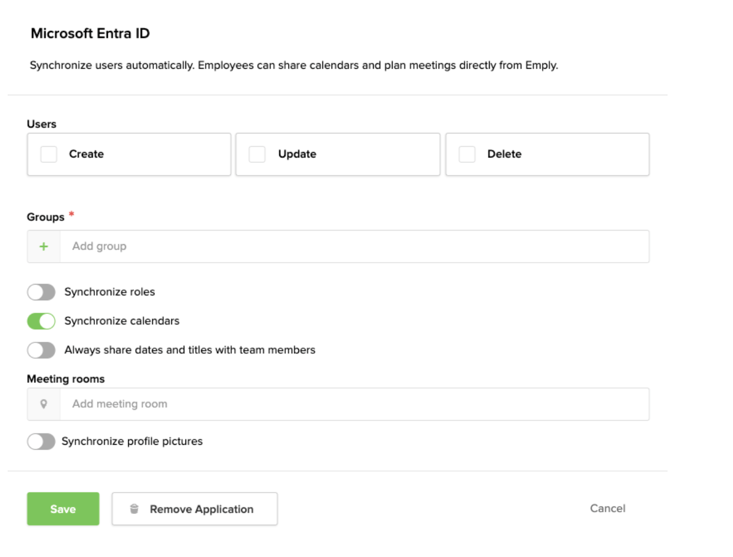Tick the Update users checkbox
Image resolution: width=733 pixels, height=557 pixels.
(x=257, y=154)
